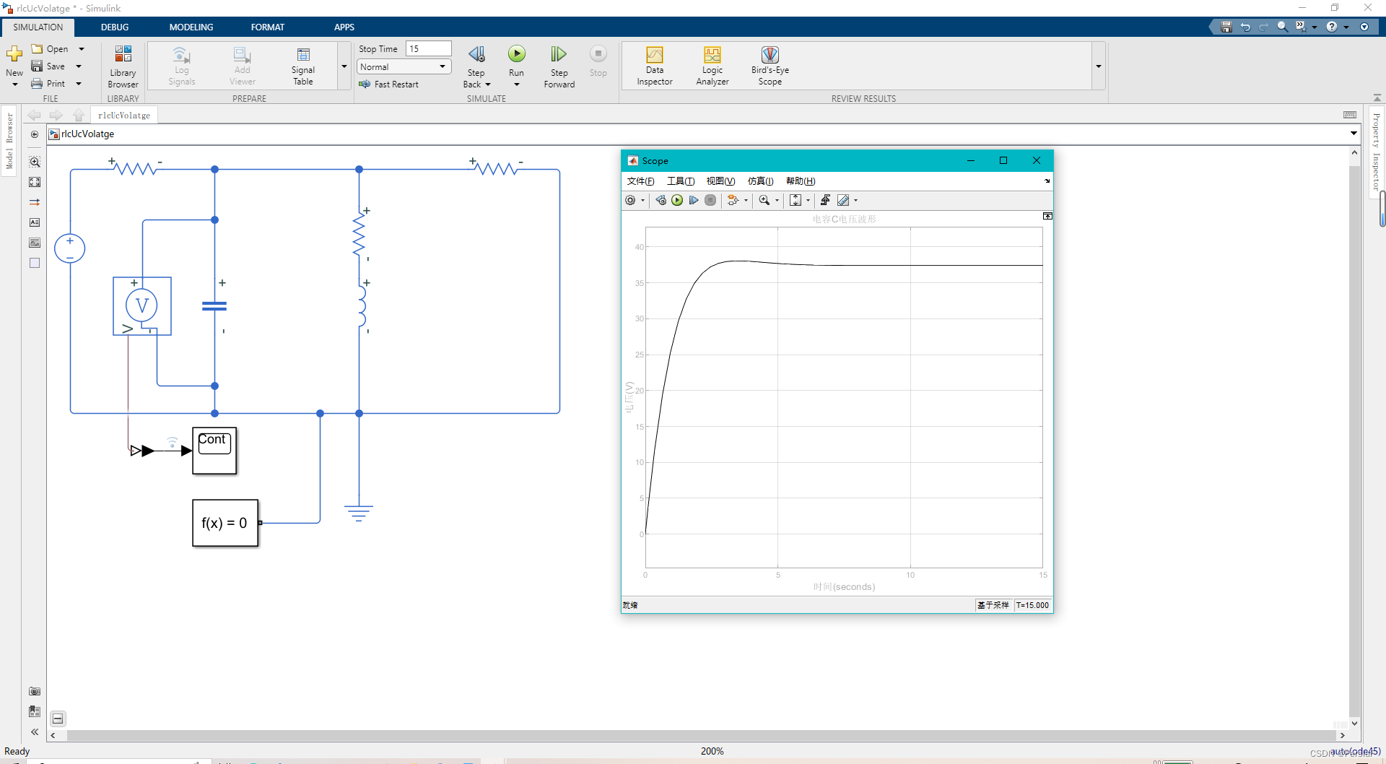Click the Up to Parent arrow icon
The height and width of the screenshot is (764, 1386).
tap(79, 116)
